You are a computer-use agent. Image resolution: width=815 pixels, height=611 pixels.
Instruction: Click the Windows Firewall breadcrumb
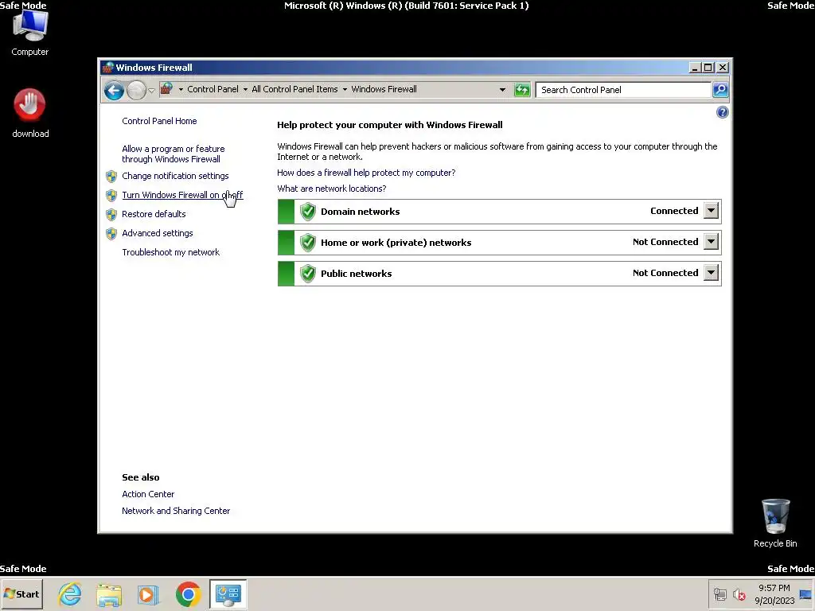[384, 89]
